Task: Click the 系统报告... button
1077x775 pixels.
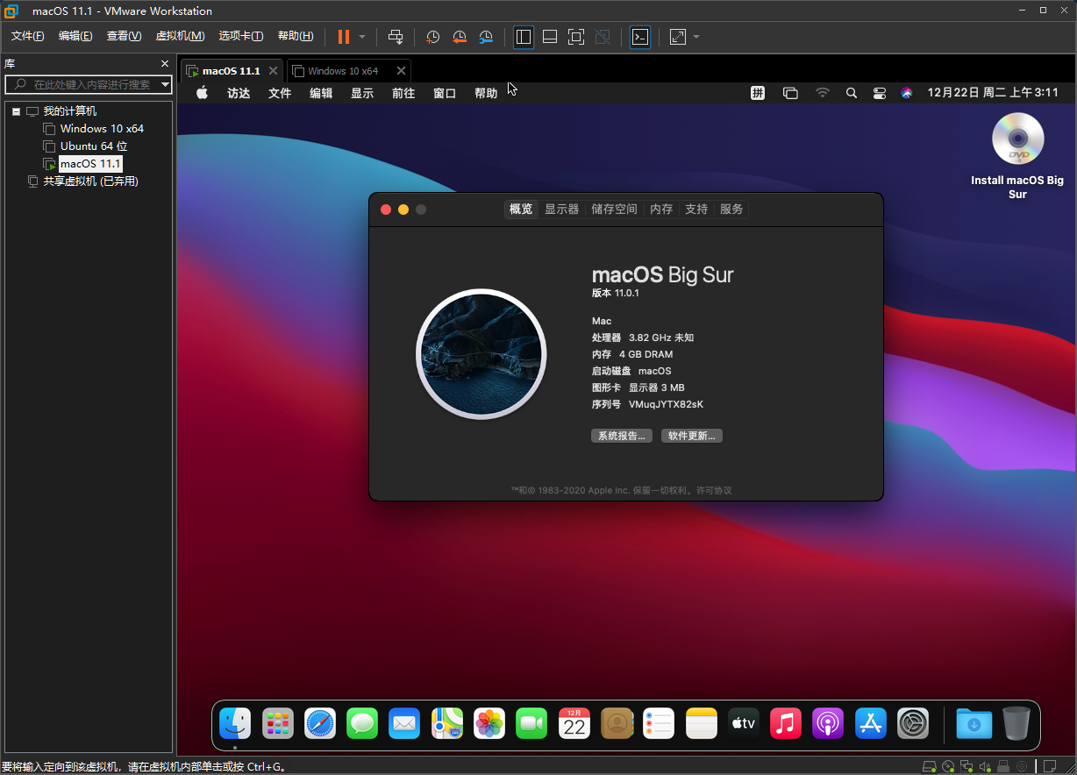Action: click(622, 436)
